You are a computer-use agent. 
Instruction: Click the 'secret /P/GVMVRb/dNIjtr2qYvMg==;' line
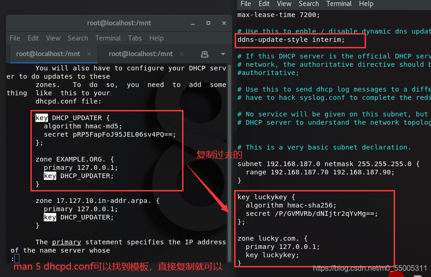pyautogui.click(x=312, y=214)
